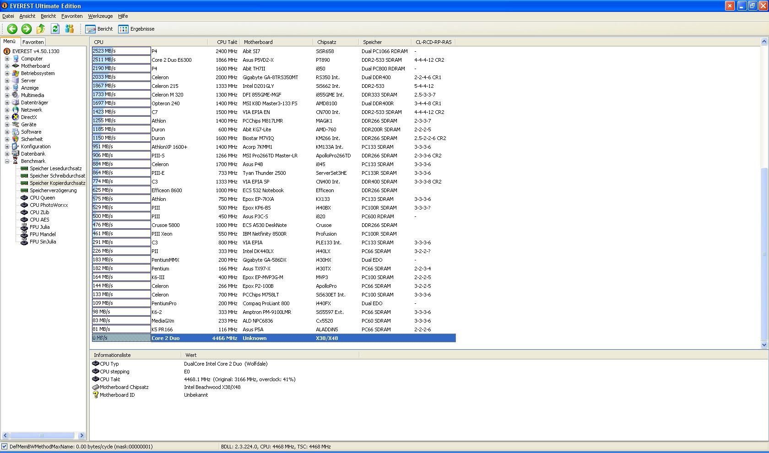Select the Core 2 Duo E6300 result row

pos(274,60)
